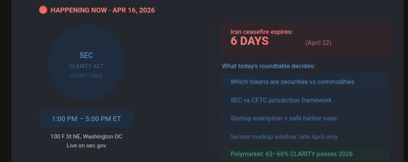Select SEC vs CFTC jurisdiction framework item
Viewport: 408px width, 162px height.
coord(281,100)
